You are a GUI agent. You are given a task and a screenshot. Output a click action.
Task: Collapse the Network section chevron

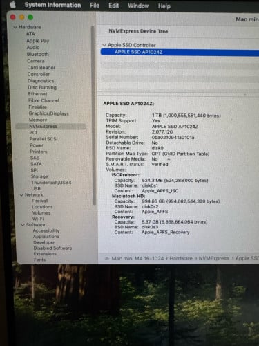pos(21,195)
